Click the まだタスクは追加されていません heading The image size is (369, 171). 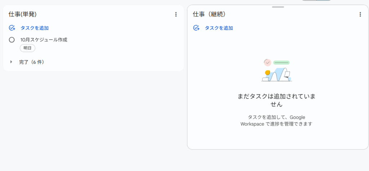pyautogui.click(x=276, y=100)
